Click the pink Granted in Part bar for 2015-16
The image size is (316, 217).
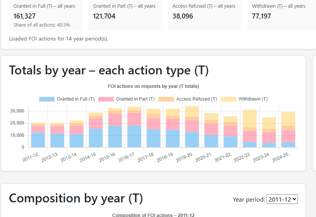click(115, 120)
